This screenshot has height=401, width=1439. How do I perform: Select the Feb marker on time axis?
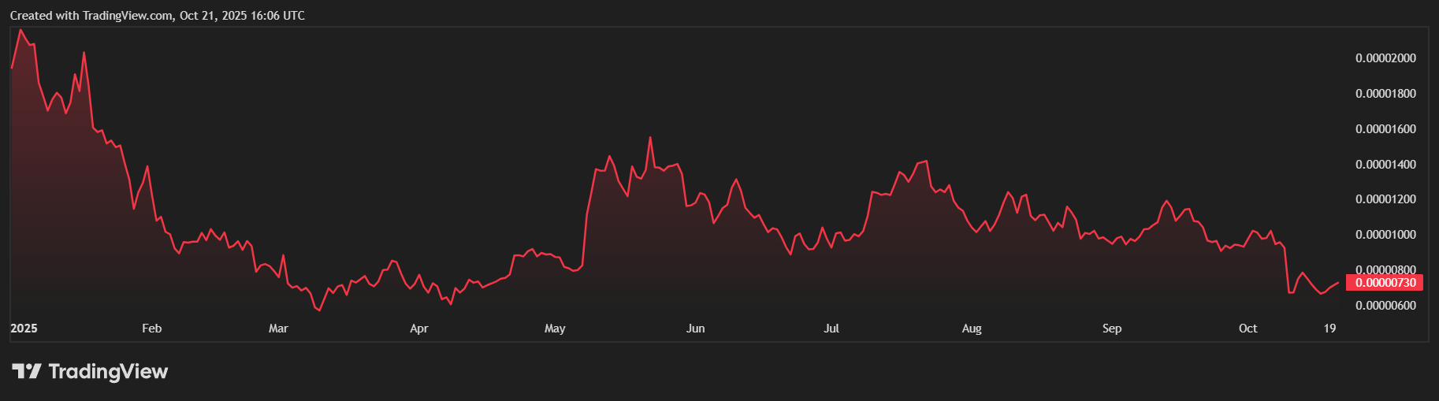tap(151, 329)
